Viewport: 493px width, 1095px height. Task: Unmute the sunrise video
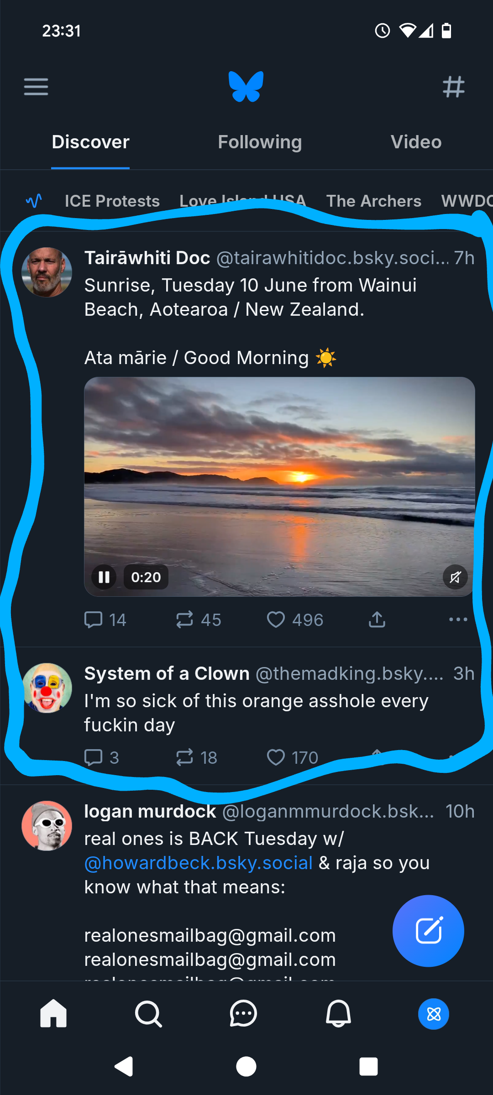[455, 577]
